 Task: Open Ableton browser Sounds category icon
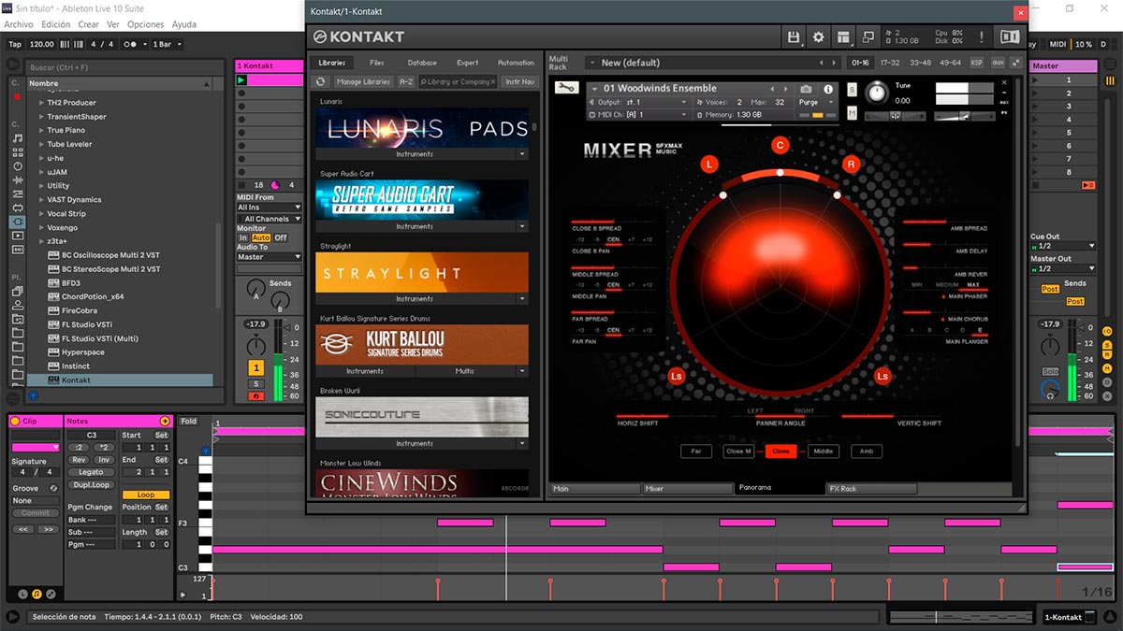coord(18,138)
